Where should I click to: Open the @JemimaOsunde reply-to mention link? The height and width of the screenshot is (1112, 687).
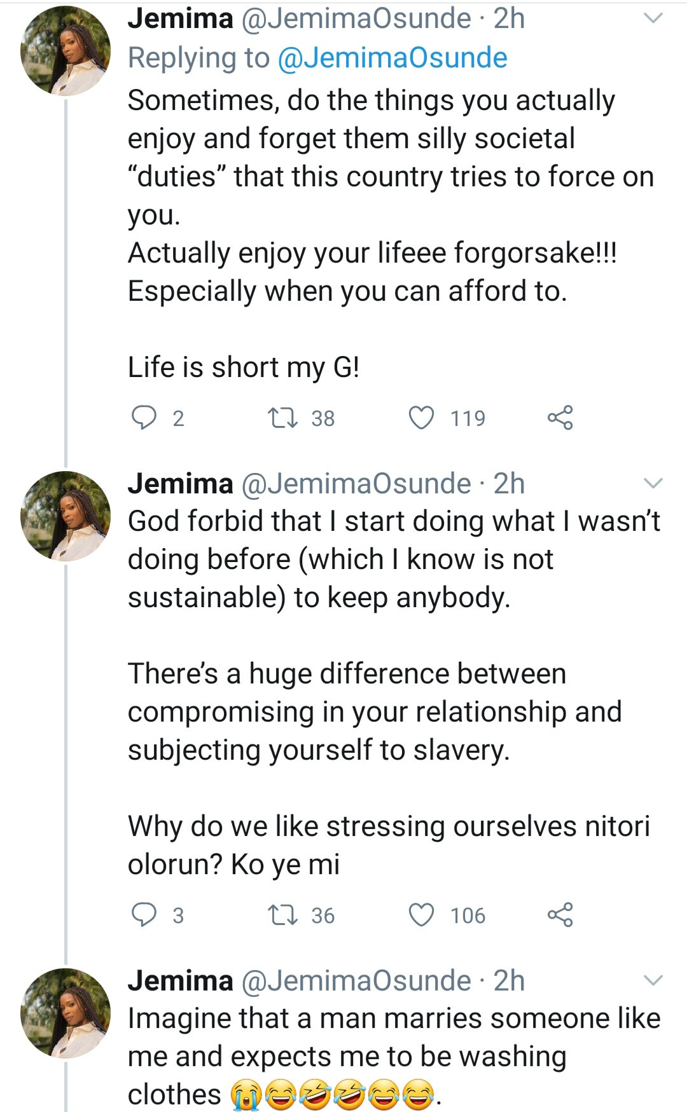click(x=392, y=58)
